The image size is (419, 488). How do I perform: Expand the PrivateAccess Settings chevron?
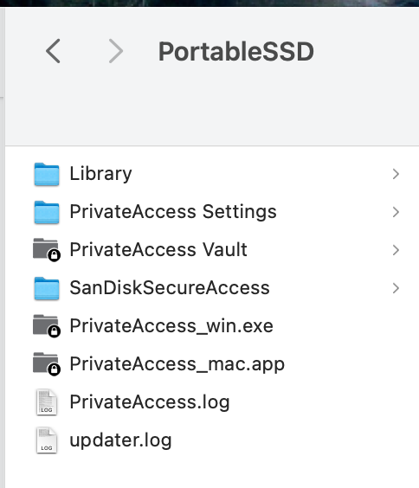[x=396, y=212]
